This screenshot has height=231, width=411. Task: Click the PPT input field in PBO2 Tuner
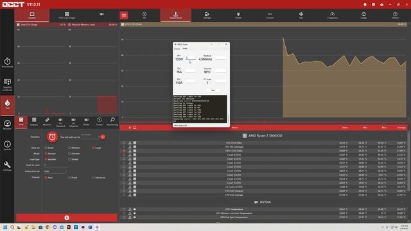click(x=191, y=58)
